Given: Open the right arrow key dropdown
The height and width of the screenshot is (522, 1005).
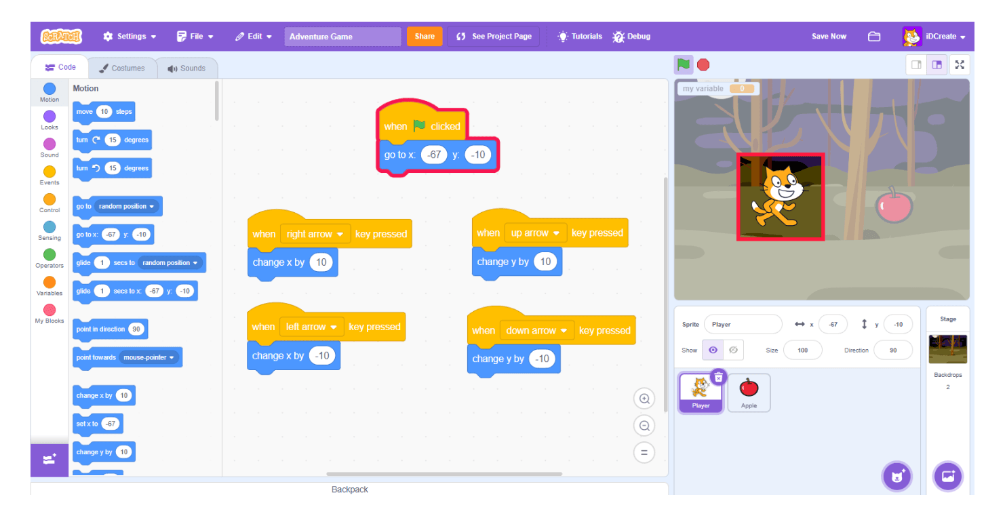Looking at the screenshot, I should click(x=315, y=234).
